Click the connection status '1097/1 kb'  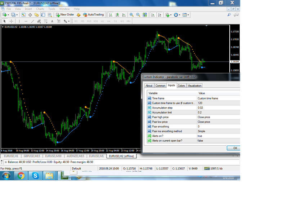213,168
